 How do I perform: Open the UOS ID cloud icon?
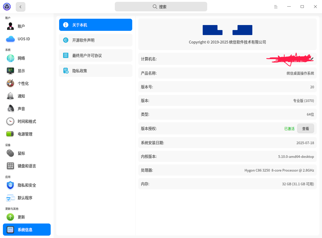click(10, 39)
